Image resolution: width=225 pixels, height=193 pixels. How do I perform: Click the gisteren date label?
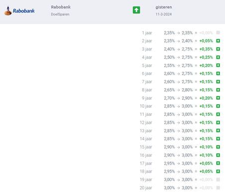[164, 7]
